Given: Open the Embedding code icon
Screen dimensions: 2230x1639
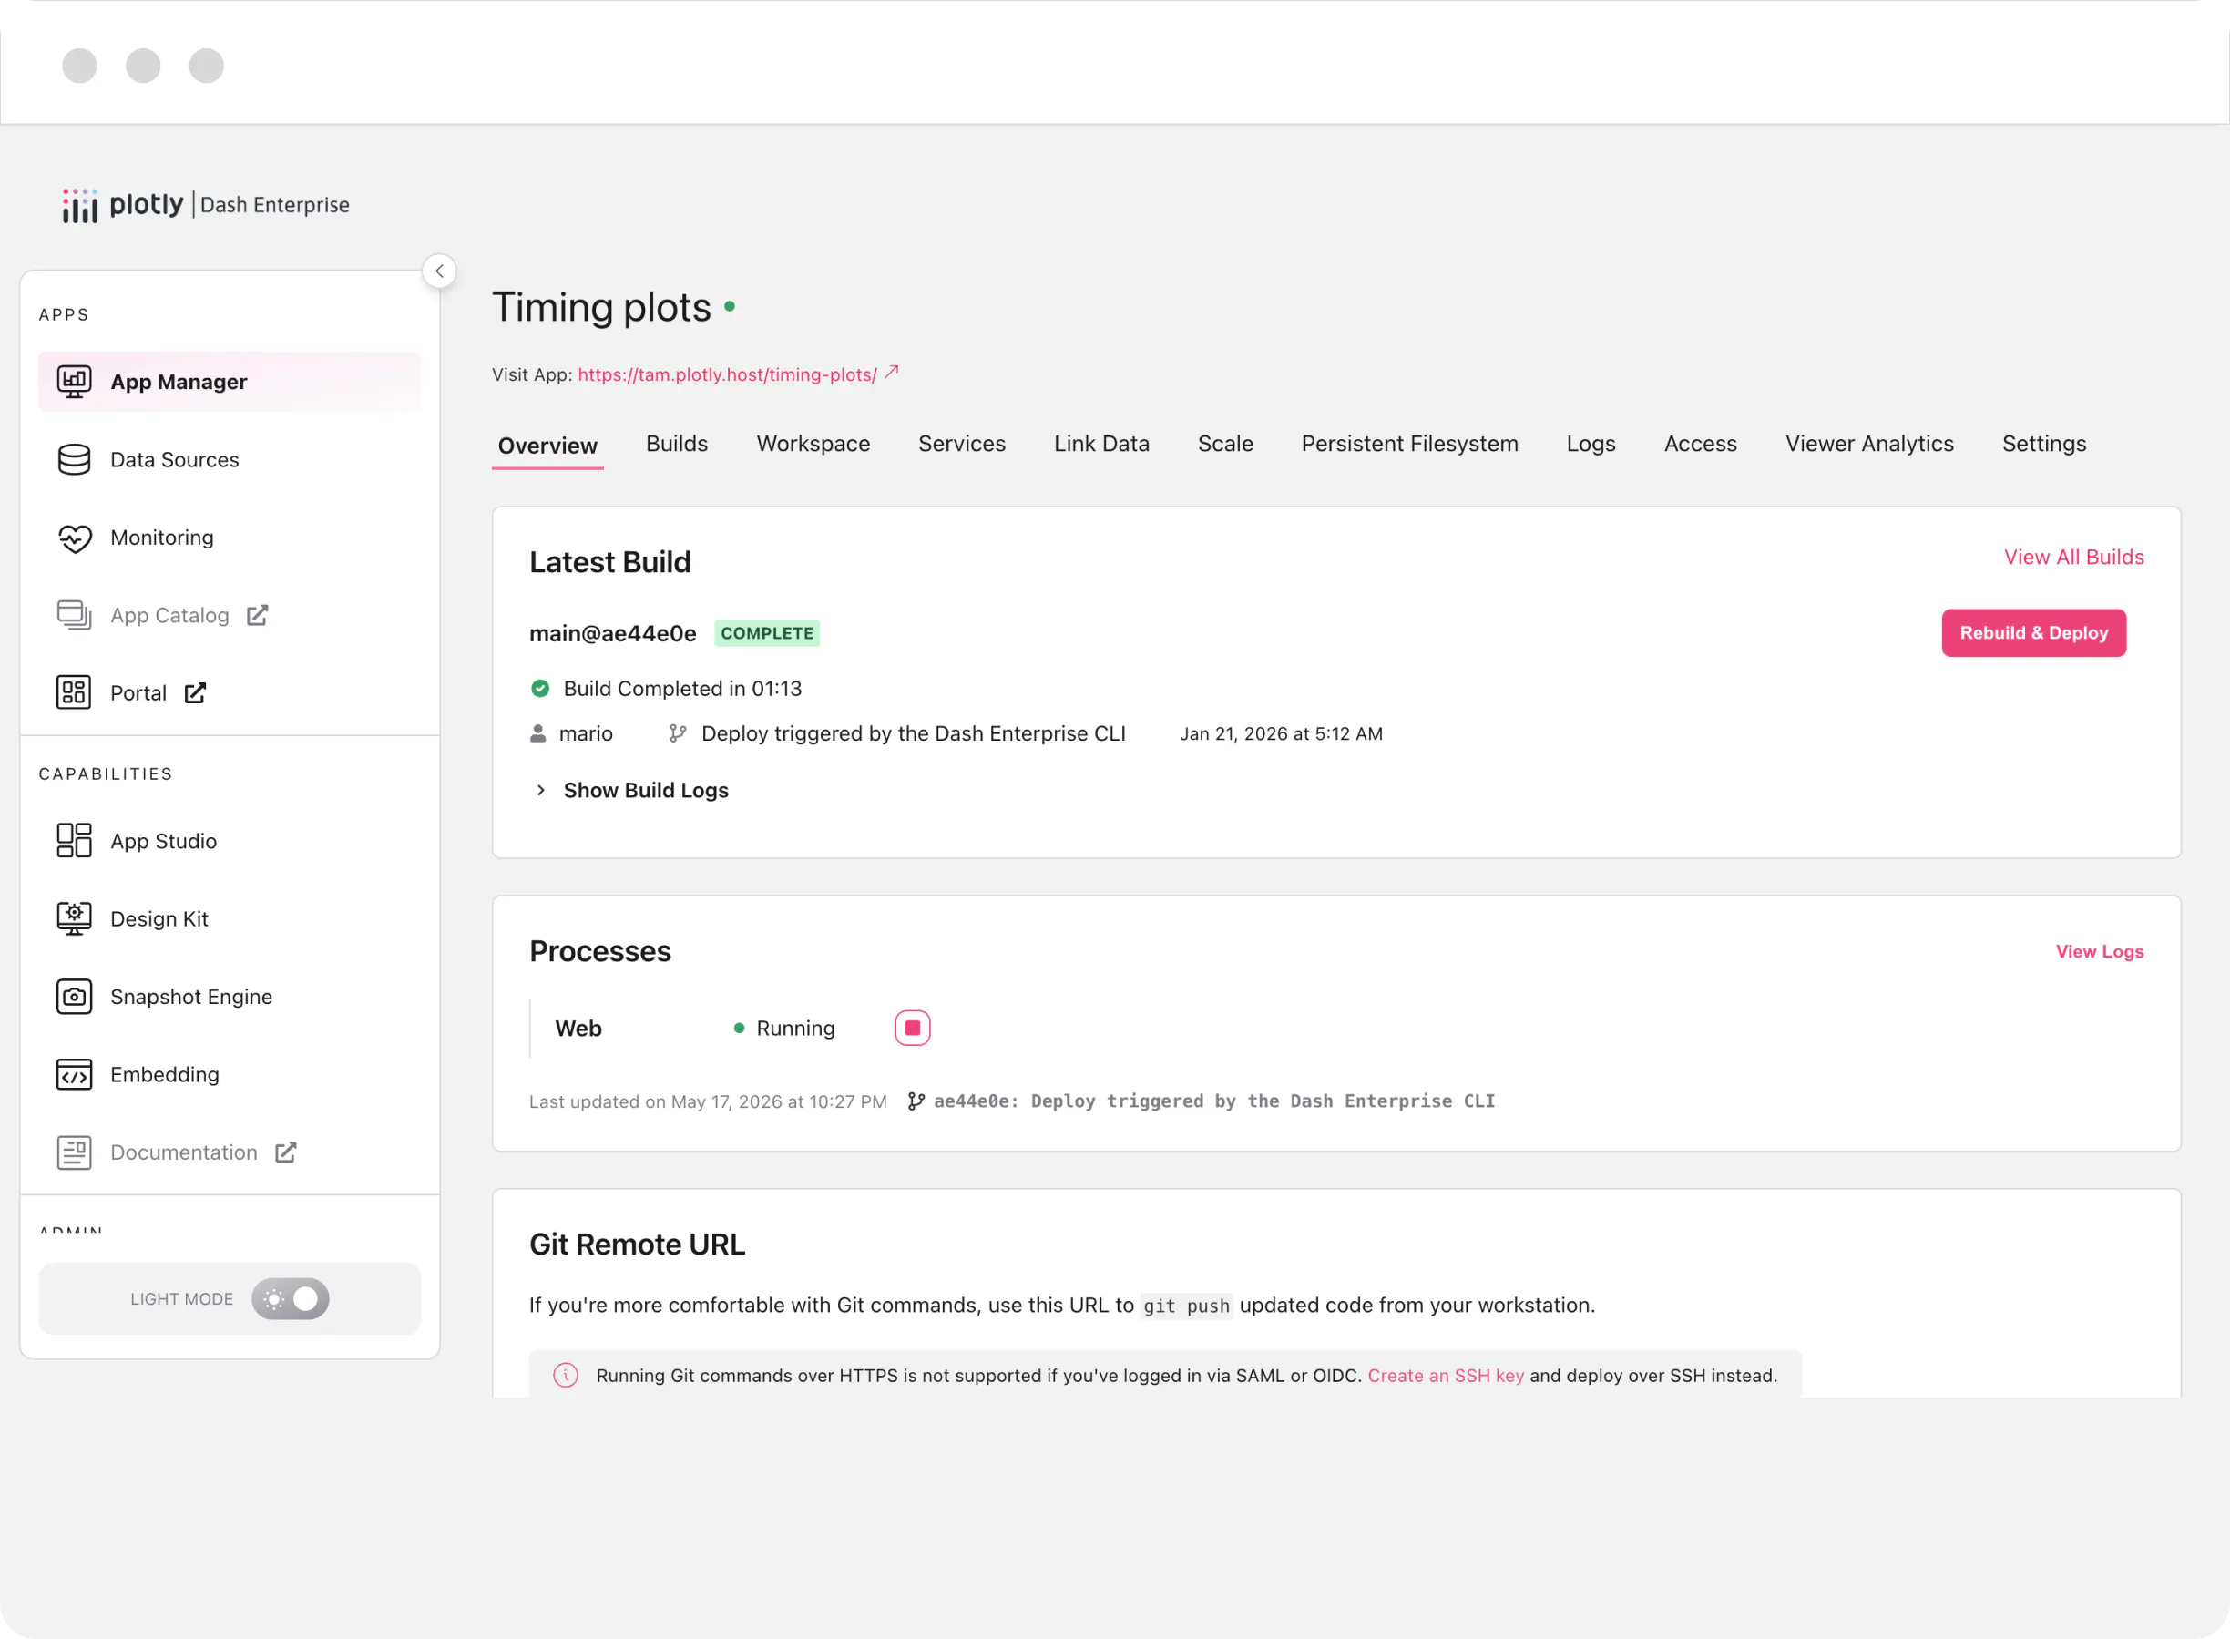Looking at the screenshot, I should click(x=75, y=1074).
